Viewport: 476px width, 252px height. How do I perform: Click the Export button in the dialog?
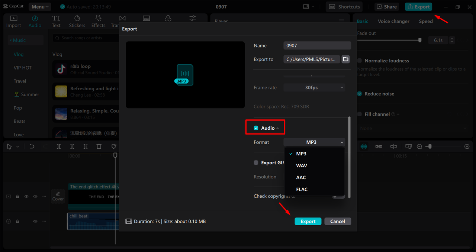308,221
